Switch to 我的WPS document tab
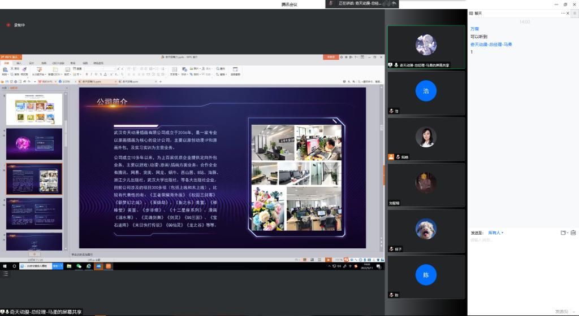 point(46,81)
